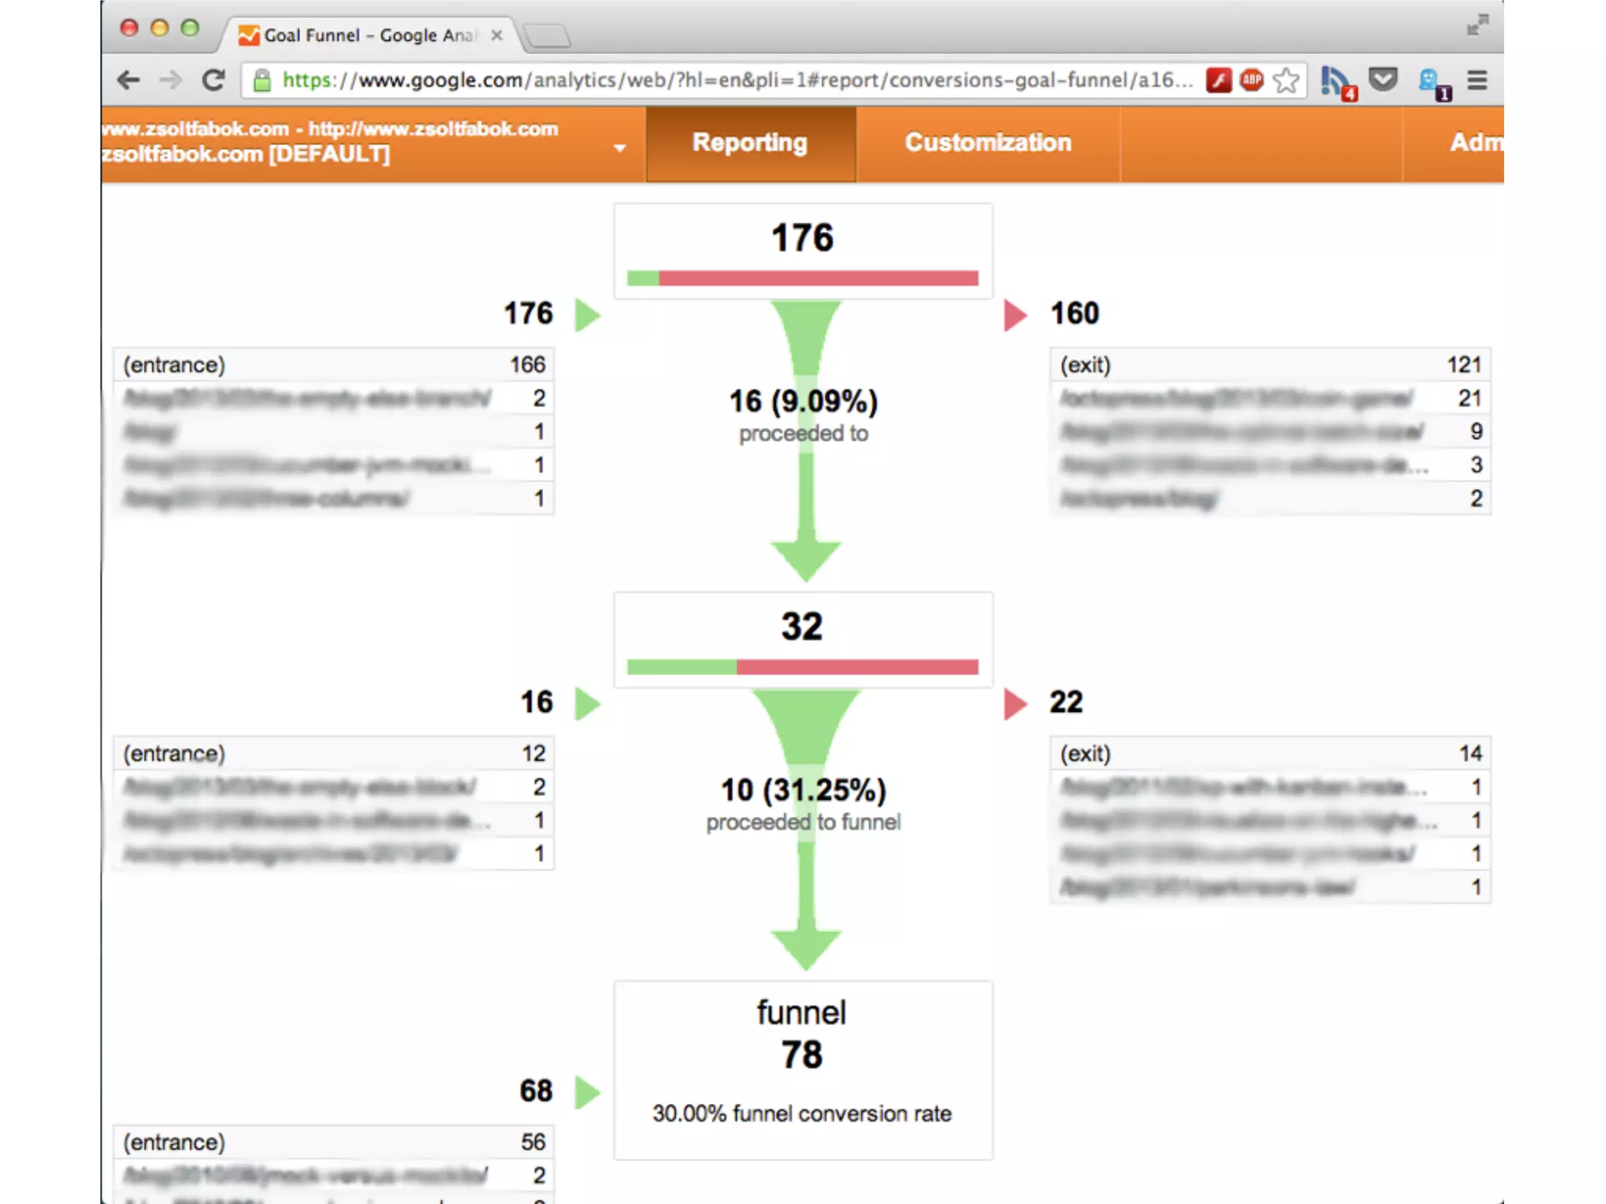Image resolution: width=1606 pixels, height=1204 pixels.
Task: Open the RSS feed extension icon
Action: coord(1336,82)
